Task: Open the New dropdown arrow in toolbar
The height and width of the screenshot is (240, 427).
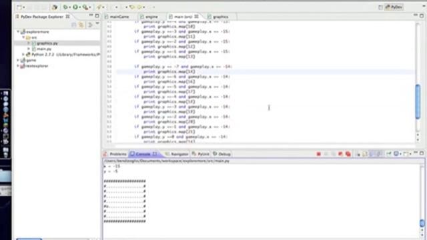Action: tap(24, 7)
